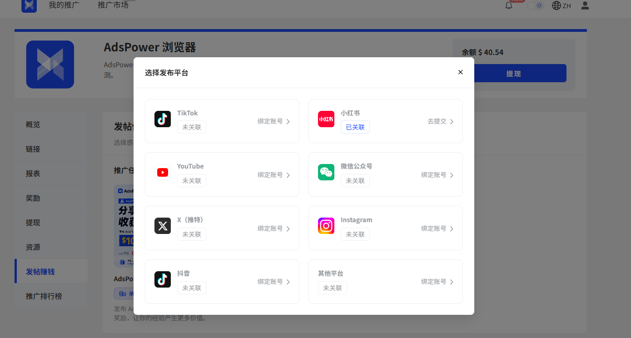
Task: Click the AdsPower logo in top bar
Action: (x=29, y=5)
